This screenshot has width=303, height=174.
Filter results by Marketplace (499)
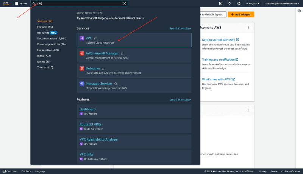[x=48, y=50]
